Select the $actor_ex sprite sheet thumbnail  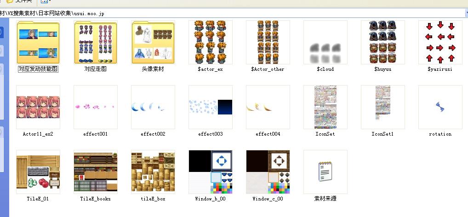tap(211, 42)
